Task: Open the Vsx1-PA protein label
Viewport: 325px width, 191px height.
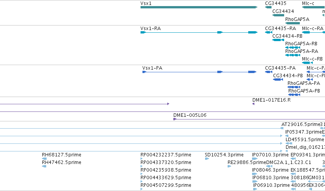Action: click(152, 68)
